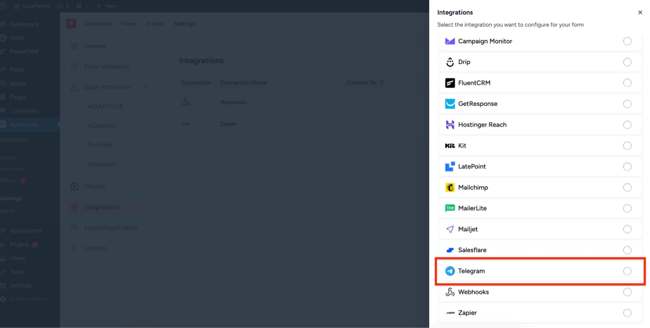Click the Drip logo icon

click(450, 62)
